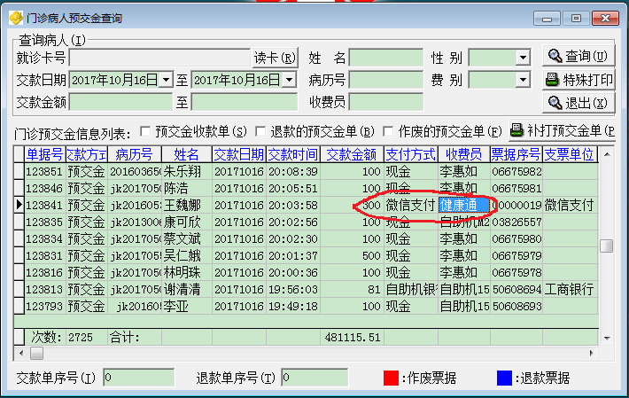629x398 pixels.
Task: Click the vertical scrollbar down arrow
Action: [x=607, y=339]
